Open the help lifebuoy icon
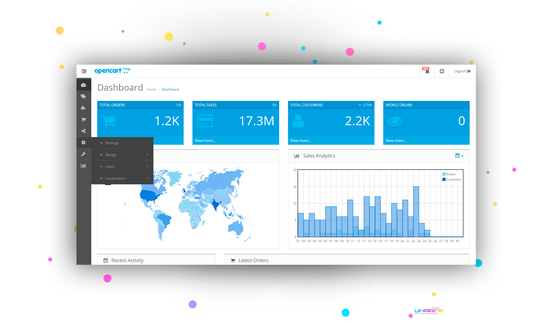552x329 pixels. coord(442,71)
